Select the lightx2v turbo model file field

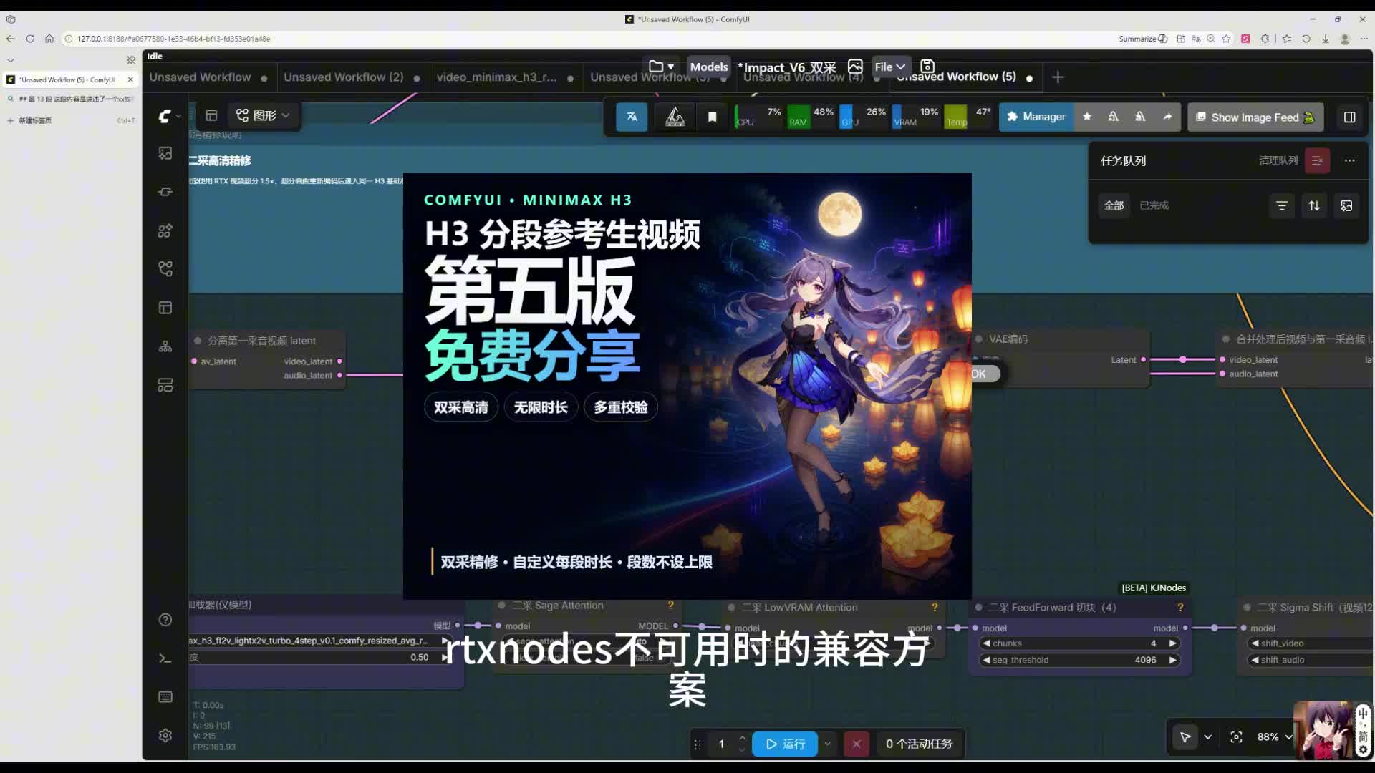(x=320, y=641)
